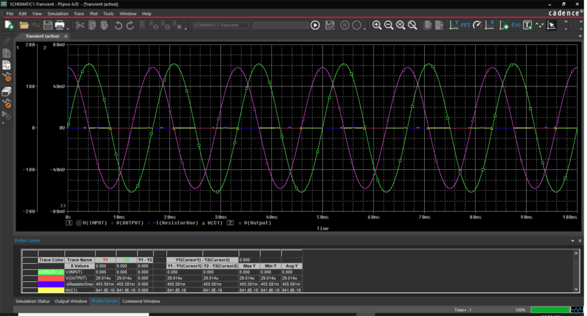Save with the floppy disk icon
This screenshot has height=316, width=587.
48,25
